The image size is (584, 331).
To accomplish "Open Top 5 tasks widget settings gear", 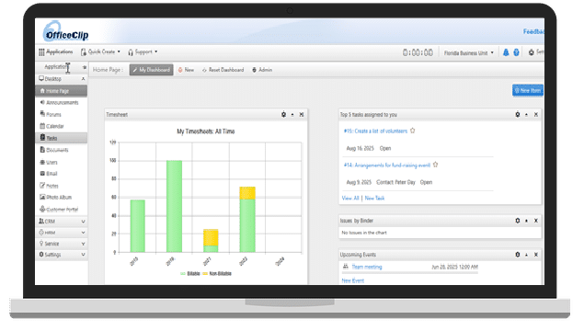I will click(x=518, y=115).
